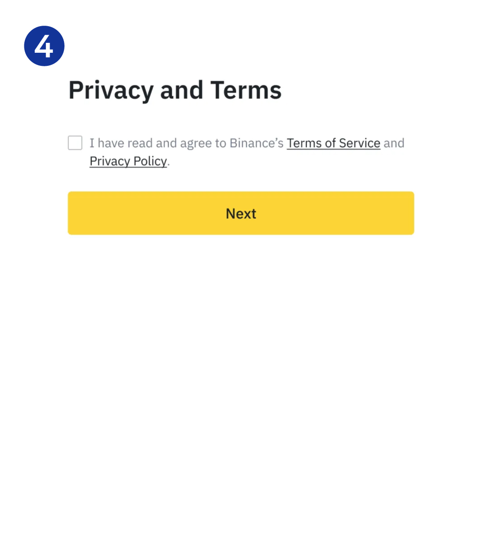Check the box beside 'I have read'
Viewport: 487px width, 541px height.
click(x=75, y=143)
